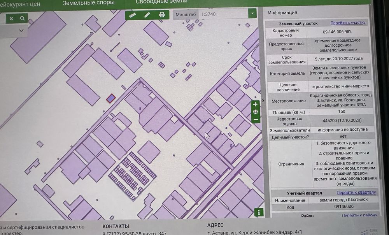Zoom out with the minus button
The image size is (389, 235).
tap(256, 119)
